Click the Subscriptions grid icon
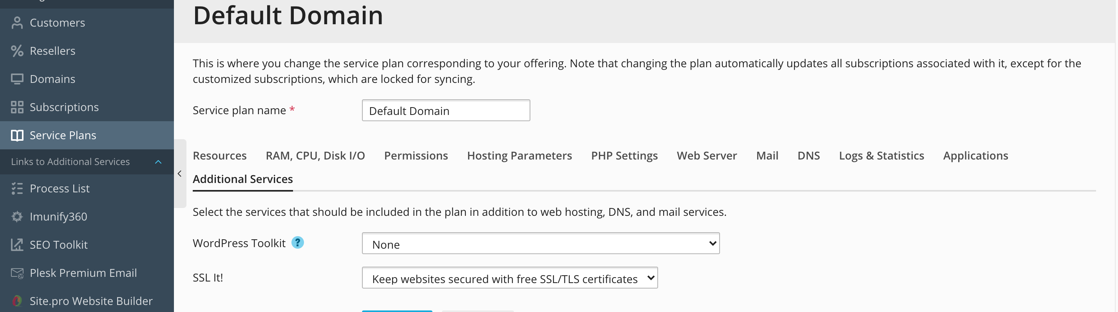 (x=17, y=108)
